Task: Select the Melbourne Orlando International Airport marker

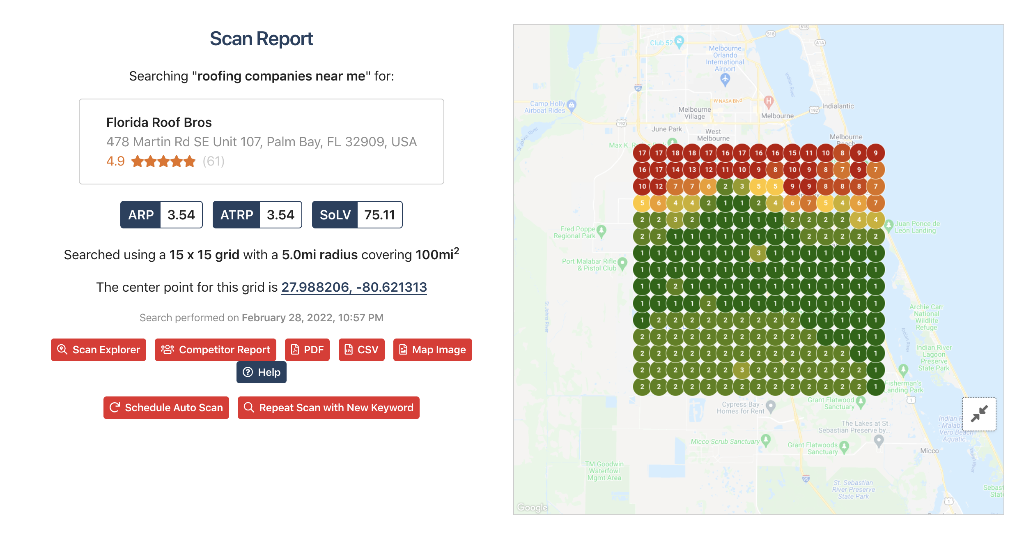Action: click(726, 80)
